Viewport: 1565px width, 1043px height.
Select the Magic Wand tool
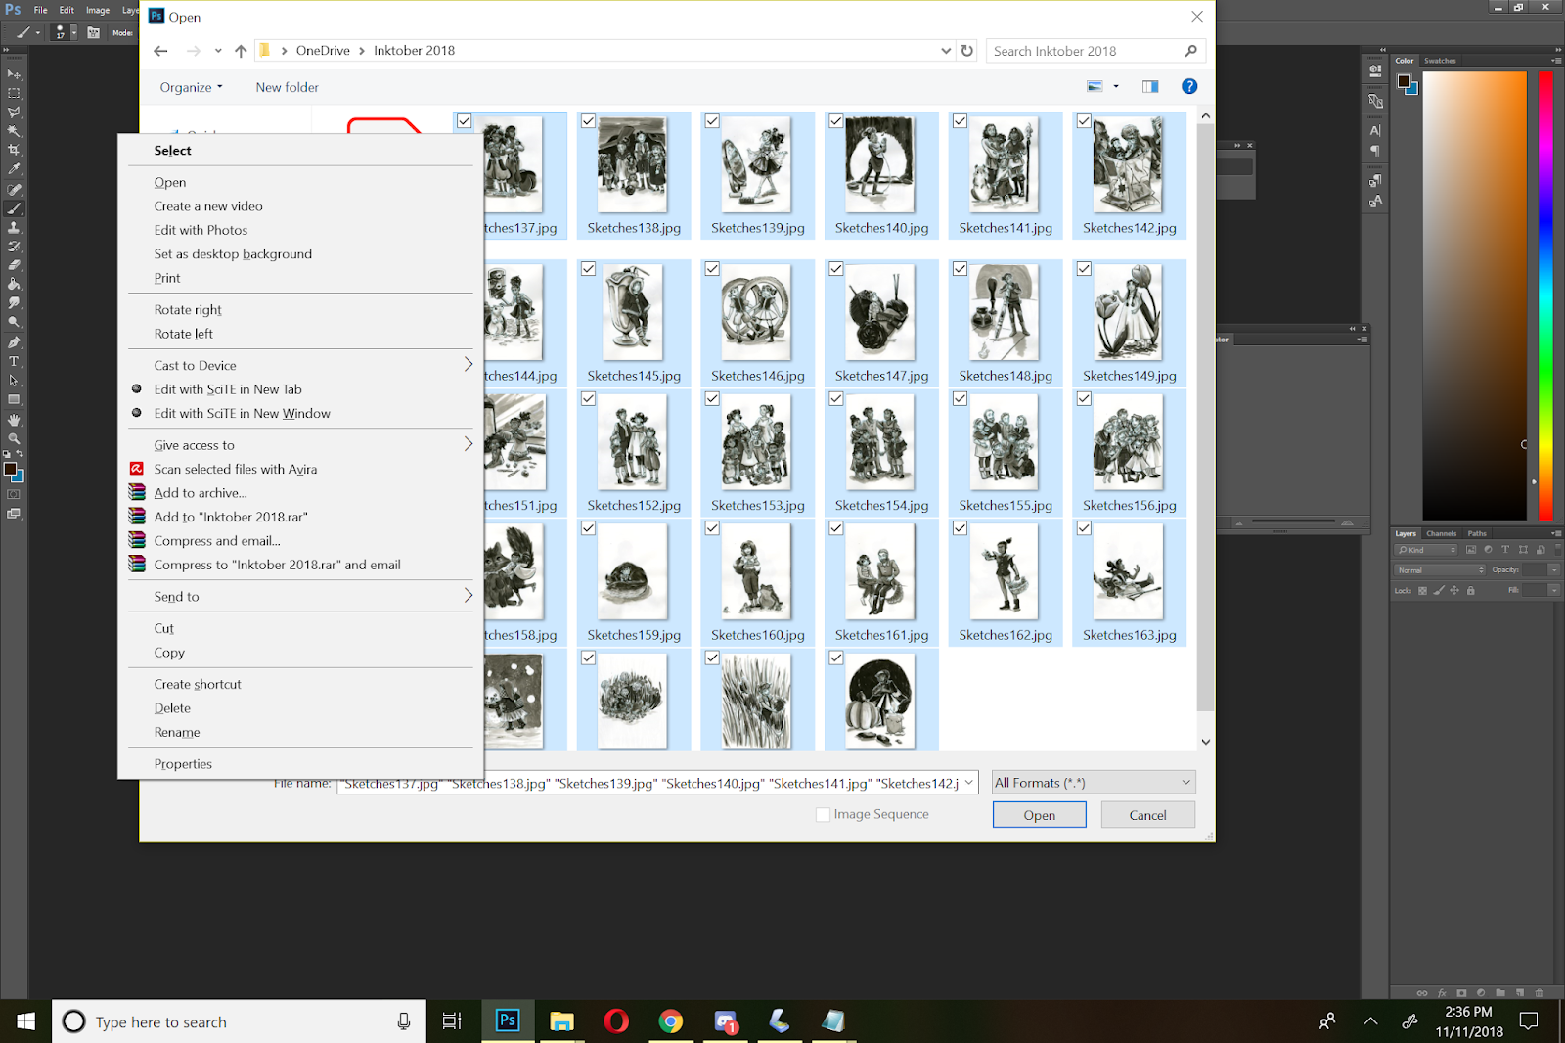coord(14,131)
